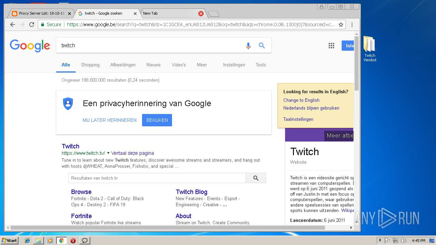Image resolution: width=436 pixels, height=245 pixels.
Task: Launch Internet Explorer from the taskbar
Action: click(x=27, y=241)
